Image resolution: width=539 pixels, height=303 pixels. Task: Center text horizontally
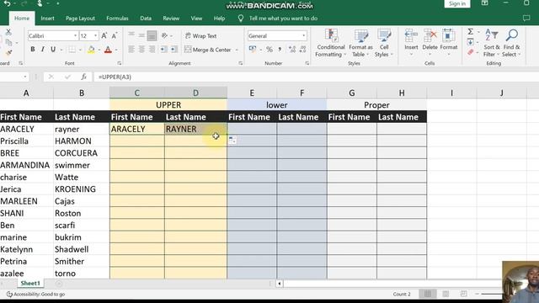pos(141,50)
